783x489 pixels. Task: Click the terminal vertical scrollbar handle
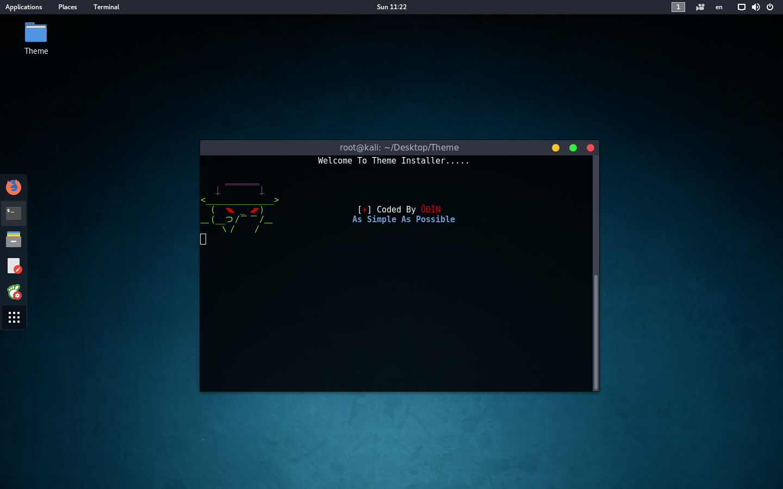point(596,332)
